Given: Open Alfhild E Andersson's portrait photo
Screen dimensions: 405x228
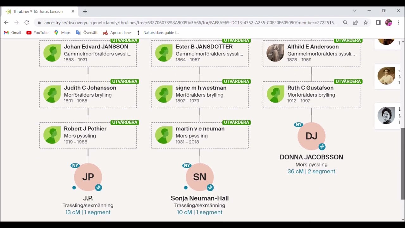Looking at the screenshot, I should pyautogui.click(x=275, y=53).
